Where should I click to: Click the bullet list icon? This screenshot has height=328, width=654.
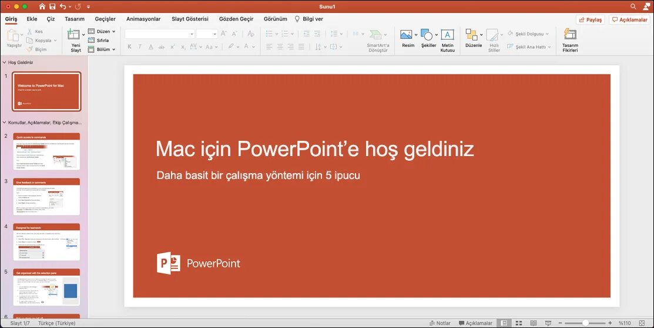pyautogui.click(x=270, y=33)
